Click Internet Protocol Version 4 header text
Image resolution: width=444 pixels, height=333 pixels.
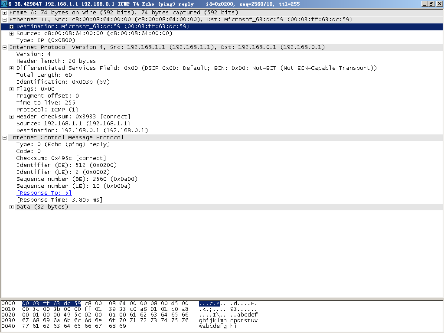(x=167, y=47)
